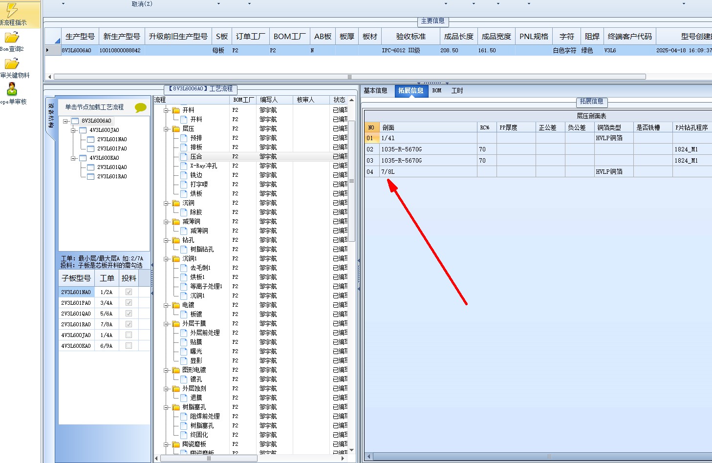This screenshot has width=712, height=463.
Task: Switch to the 基本信息 tab
Action: coord(375,91)
